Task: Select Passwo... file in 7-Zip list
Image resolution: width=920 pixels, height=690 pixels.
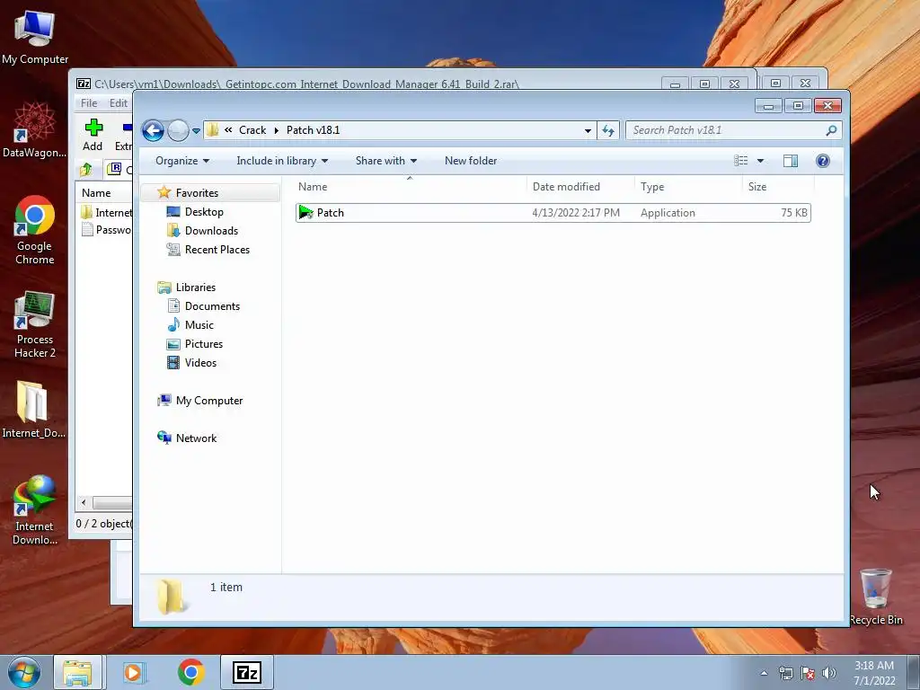Action: click(106, 230)
